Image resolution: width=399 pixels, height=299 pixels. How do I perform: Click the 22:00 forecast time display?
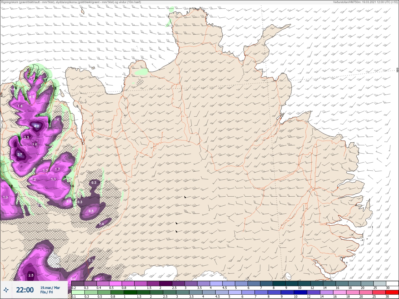25,290
